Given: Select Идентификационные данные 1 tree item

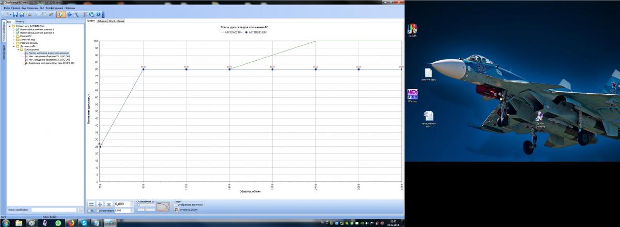Looking at the screenshot, I should point(37,29).
